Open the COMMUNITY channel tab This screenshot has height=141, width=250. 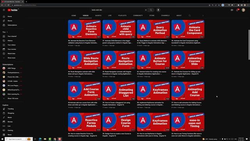click(x=138, y=16)
